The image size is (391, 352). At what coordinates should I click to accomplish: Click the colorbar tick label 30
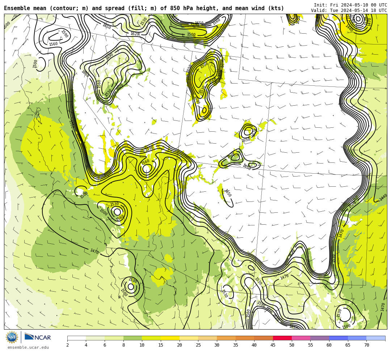pyautogui.click(x=217, y=345)
